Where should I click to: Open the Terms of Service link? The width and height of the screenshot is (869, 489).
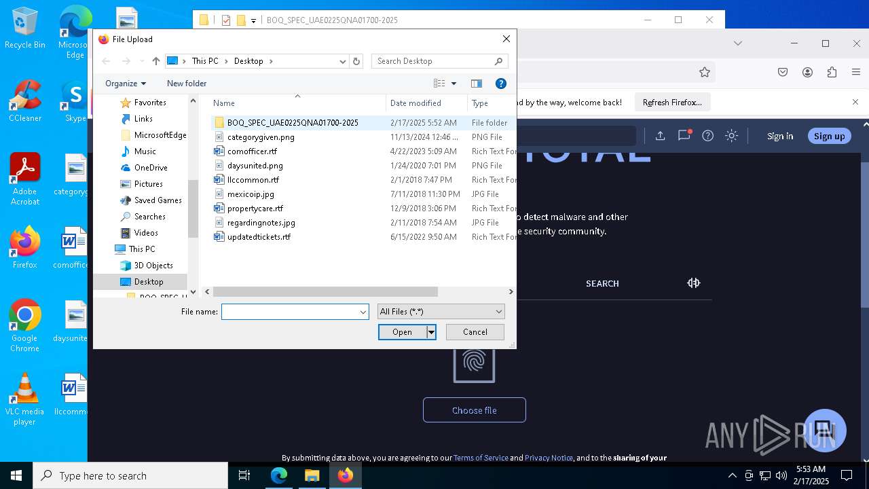481,458
